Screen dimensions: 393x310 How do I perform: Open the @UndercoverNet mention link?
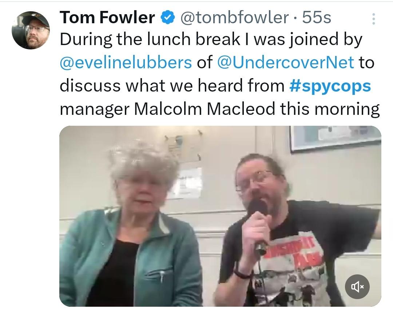pyautogui.click(x=286, y=63)
